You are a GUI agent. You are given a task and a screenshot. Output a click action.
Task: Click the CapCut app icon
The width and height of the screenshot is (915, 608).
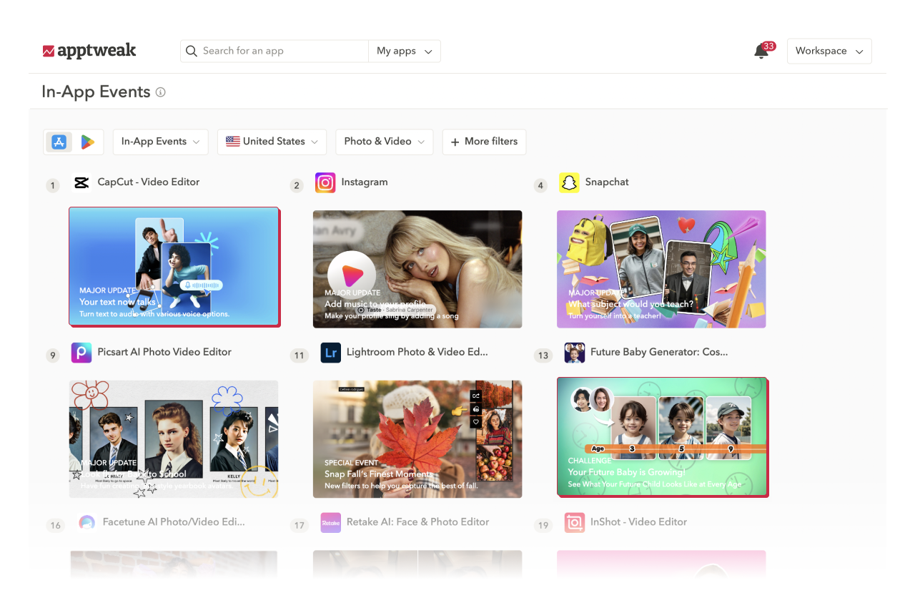[81, 182]
